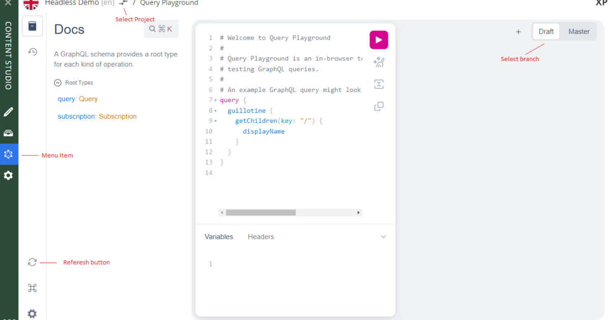Screen dimensions: 610x320
Task: Open the documentation explorer book icon
Action: (x=32, y=26)
